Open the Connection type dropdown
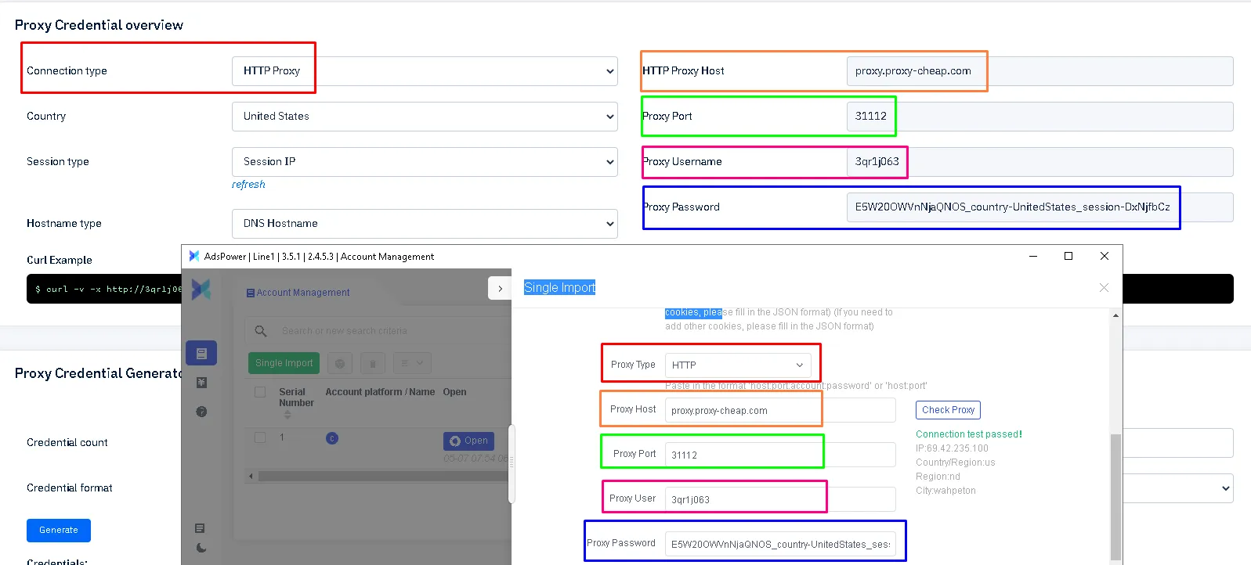Image resolution: width=1251 pixels, height=565 pixels. [x=425, y=71]
